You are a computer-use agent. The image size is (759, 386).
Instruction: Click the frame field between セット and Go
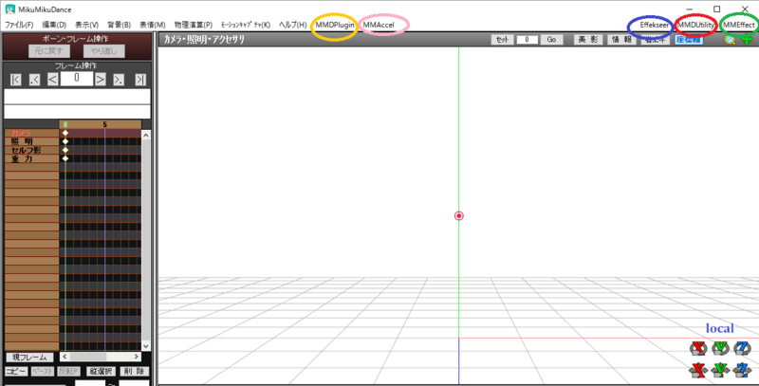click(528, 40)
